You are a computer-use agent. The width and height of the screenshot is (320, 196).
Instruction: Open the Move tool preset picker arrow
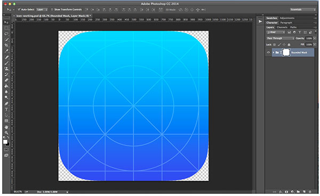(x=14, y=10)
